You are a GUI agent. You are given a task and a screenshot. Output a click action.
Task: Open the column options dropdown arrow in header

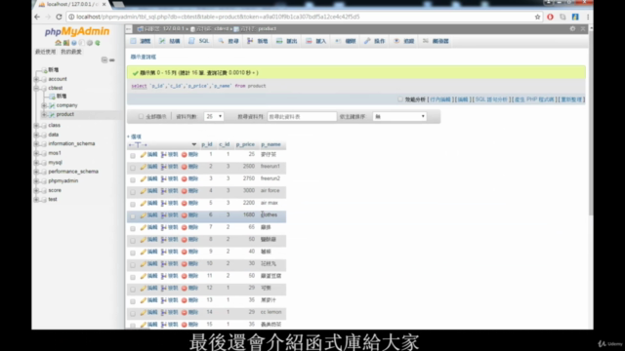click(x=193, y=144)
